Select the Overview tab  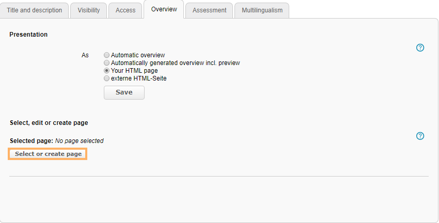164,10
